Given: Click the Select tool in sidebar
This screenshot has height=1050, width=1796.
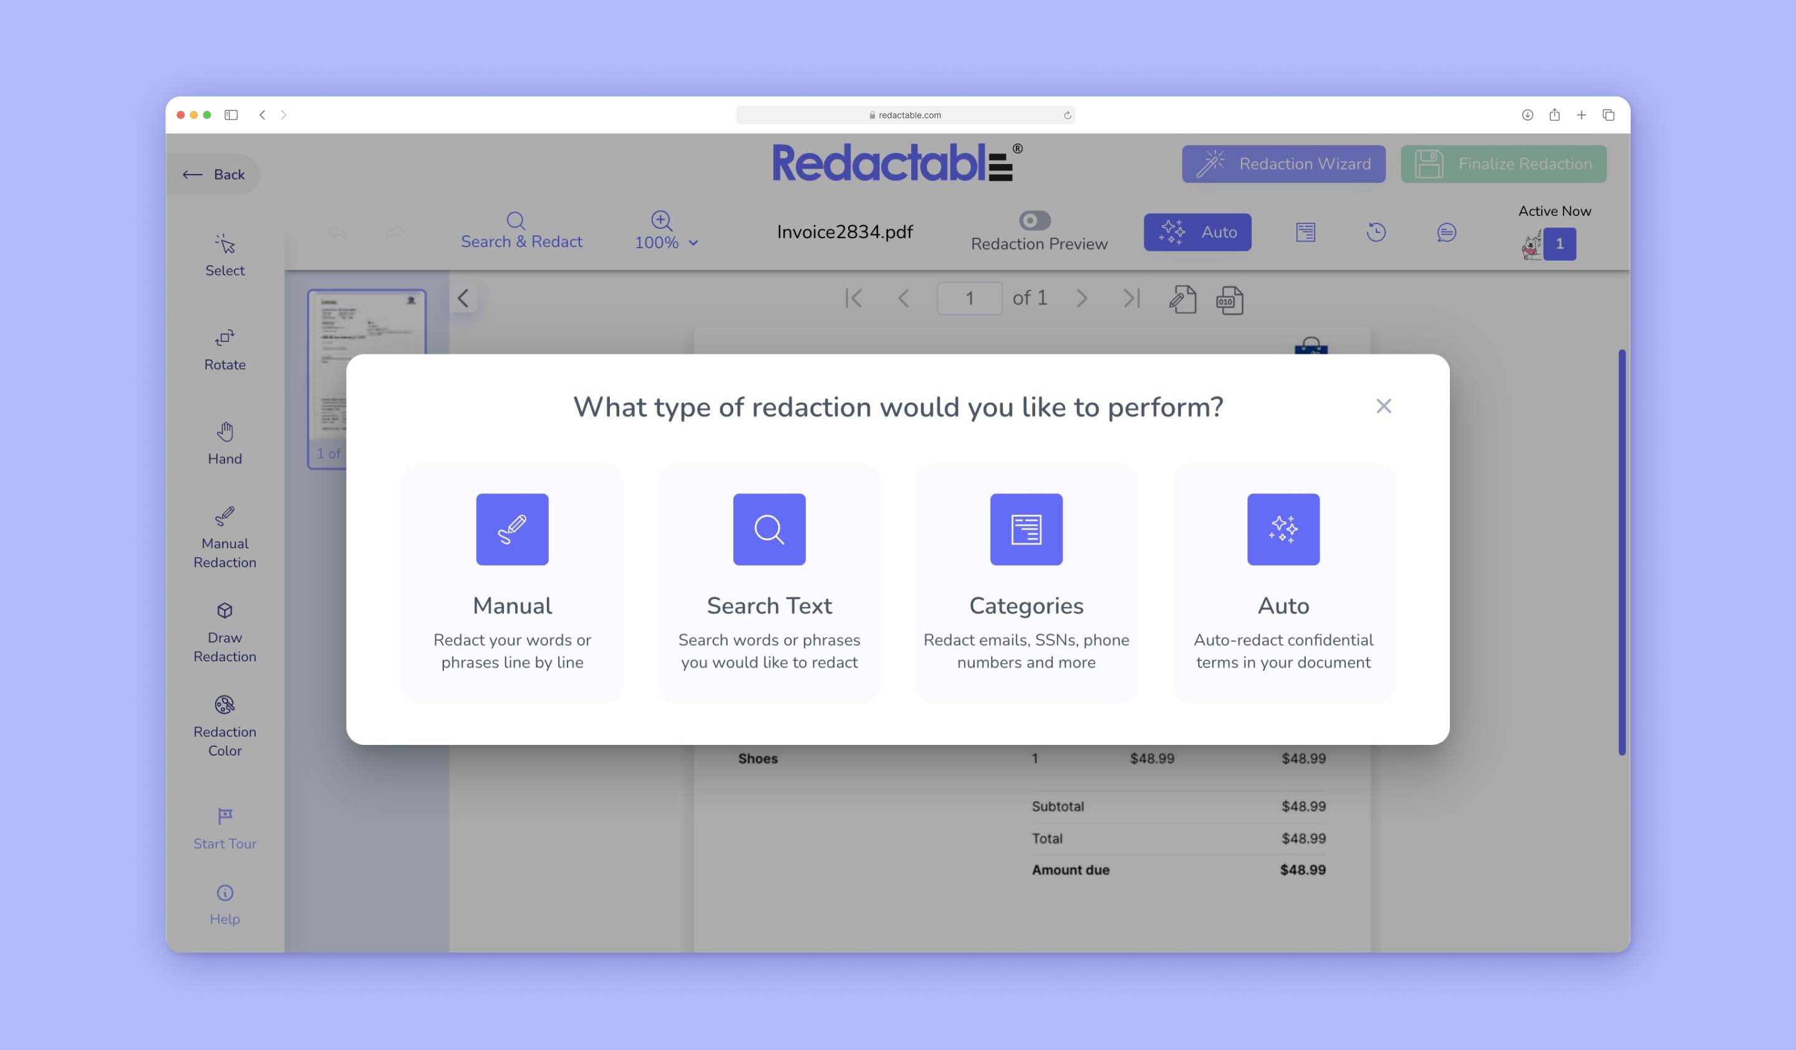Looking at the screenshot, I should click(x=225, y=254).
